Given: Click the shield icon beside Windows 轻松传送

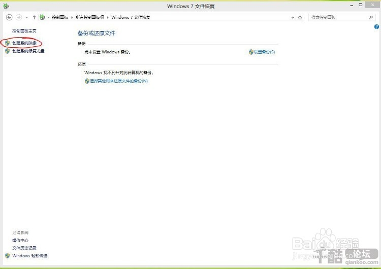Looking at the screenshot, I should coord(7,256).
